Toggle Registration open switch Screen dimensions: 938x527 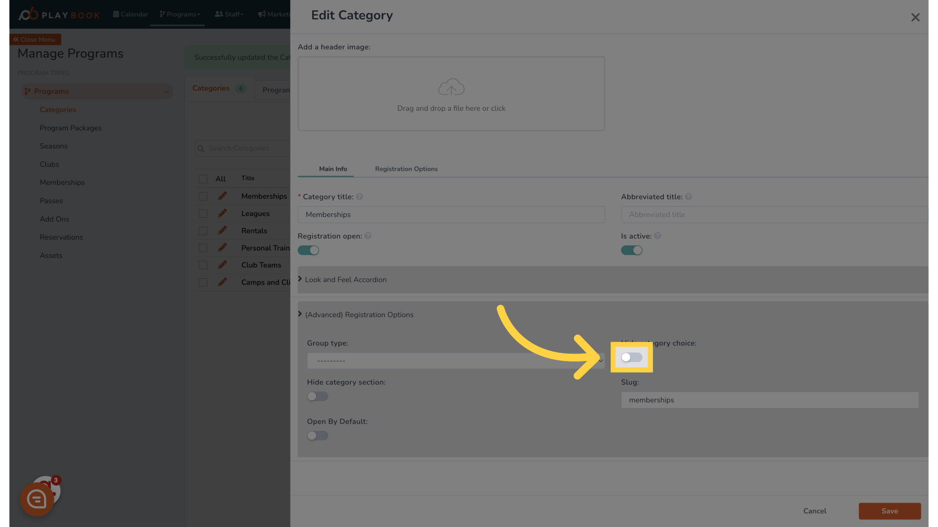coord(308,250)
